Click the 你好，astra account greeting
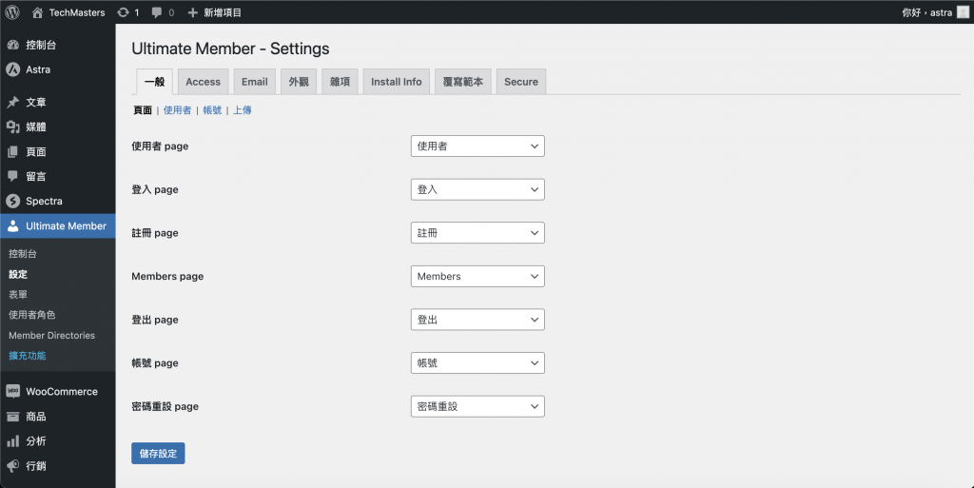 (926, 12)
